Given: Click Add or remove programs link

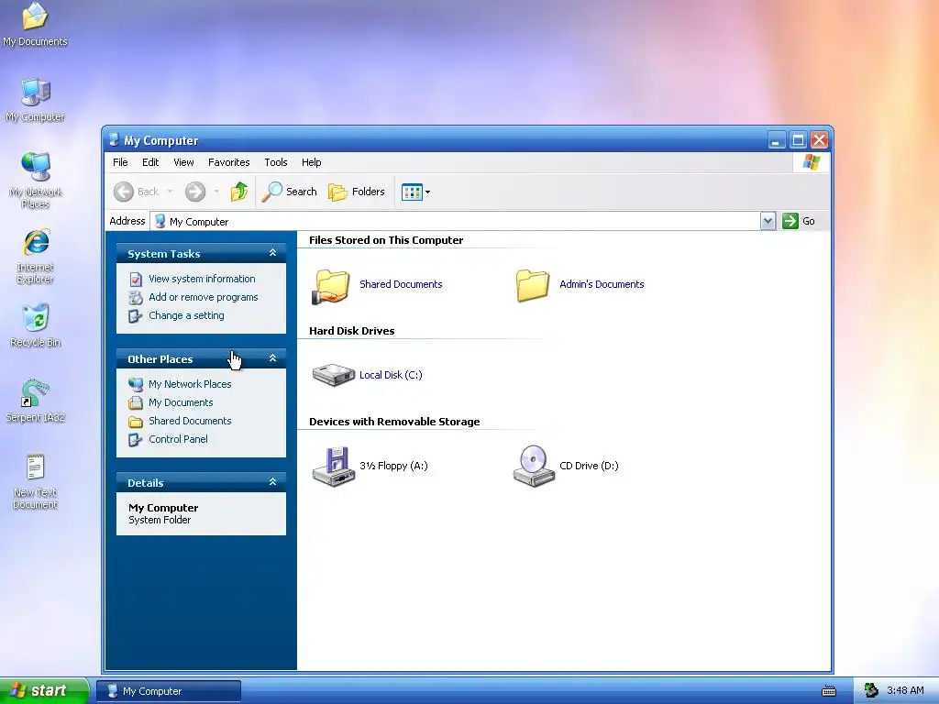Looking at the screenshot, I should coord(203,297).
